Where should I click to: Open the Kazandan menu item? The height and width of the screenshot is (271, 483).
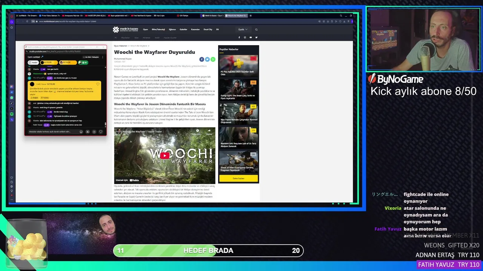(x=195, y=29)
